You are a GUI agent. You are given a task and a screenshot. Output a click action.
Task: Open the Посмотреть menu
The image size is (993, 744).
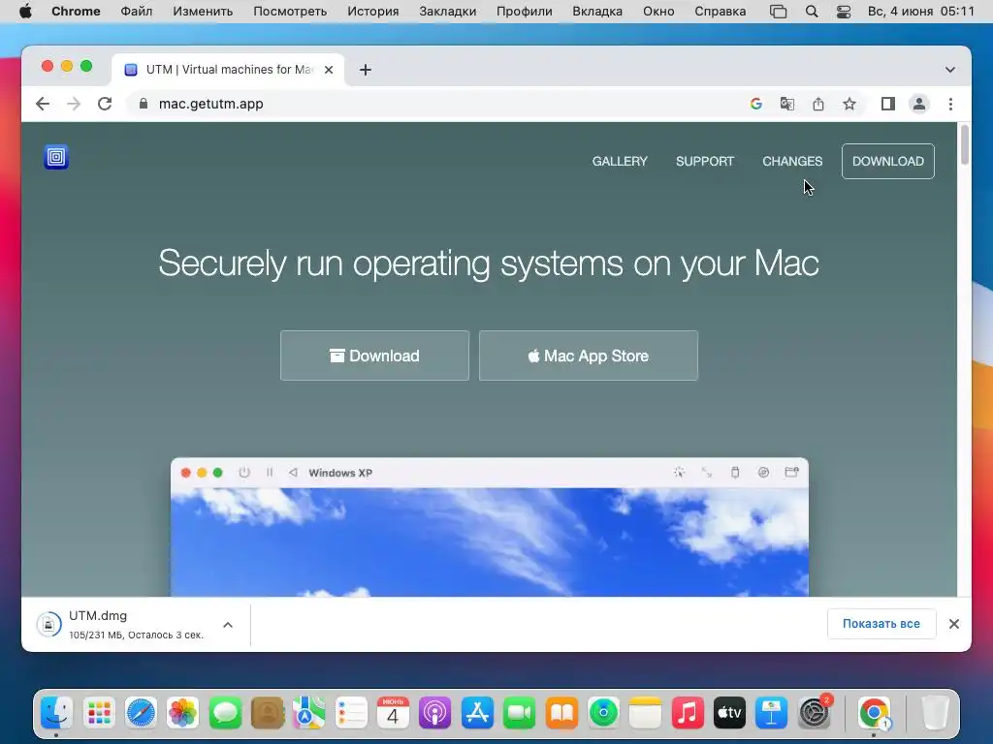click(x=290, y=12)
